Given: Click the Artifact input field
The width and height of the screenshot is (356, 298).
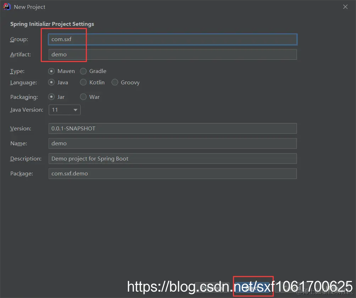Looking at the screenshot, I should 173,55.
